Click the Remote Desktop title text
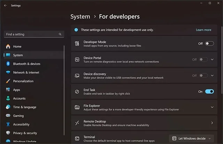 (x=95, y=121)
